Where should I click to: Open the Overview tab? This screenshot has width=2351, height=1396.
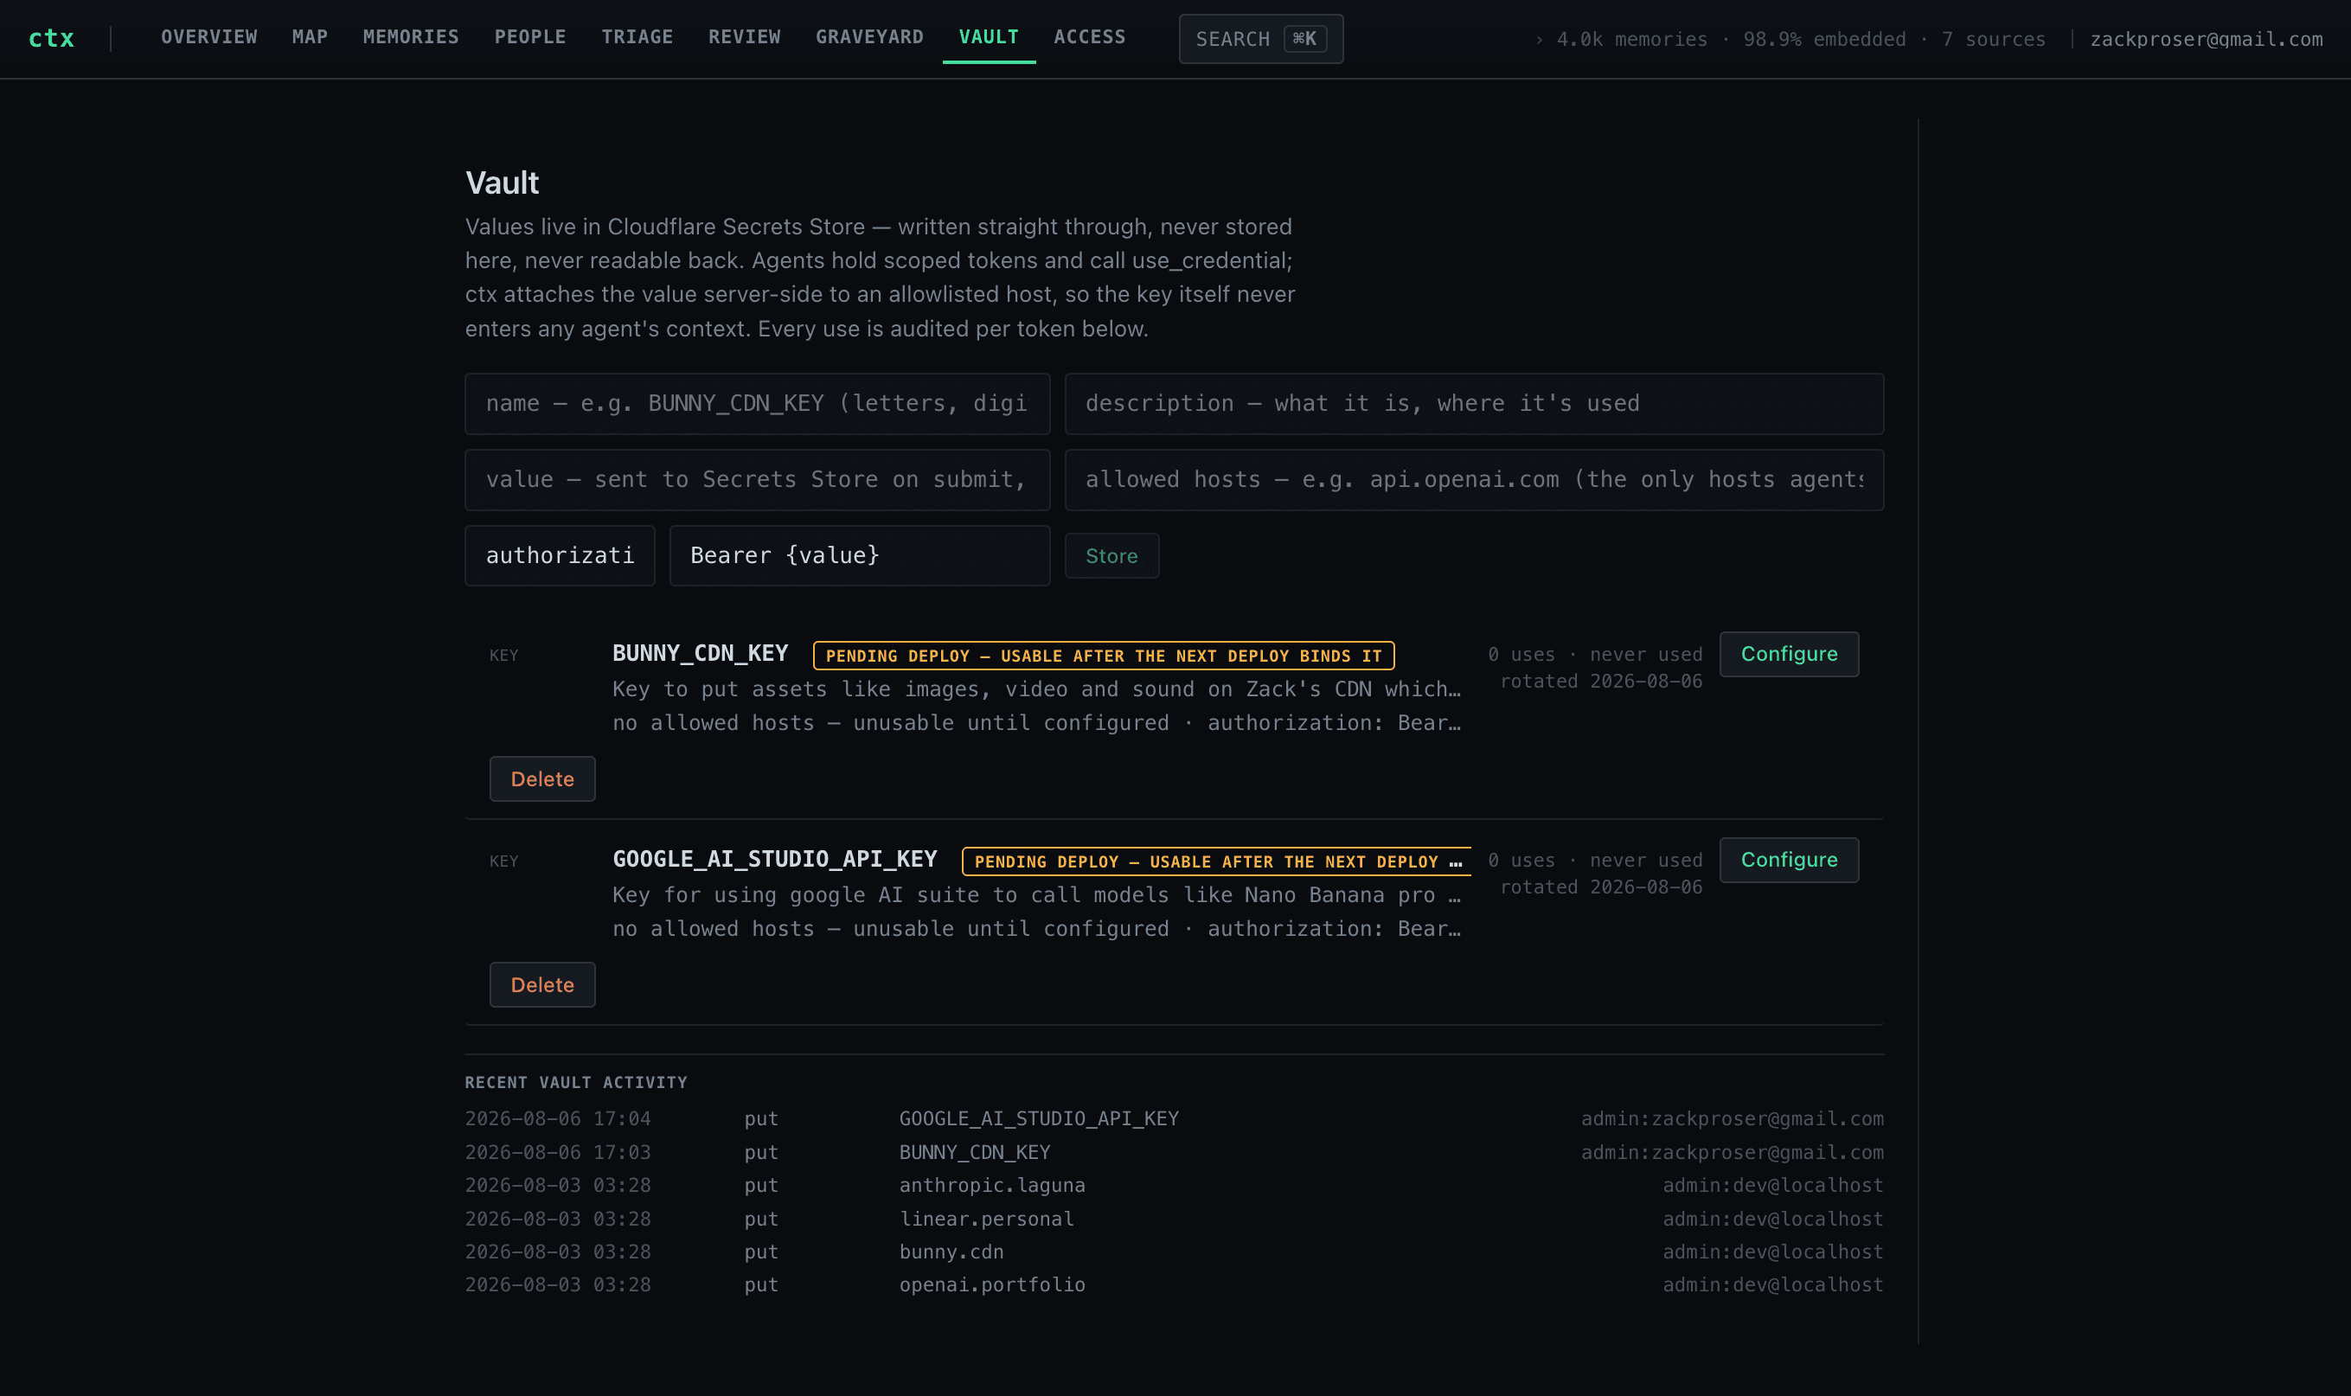(208, 38)
